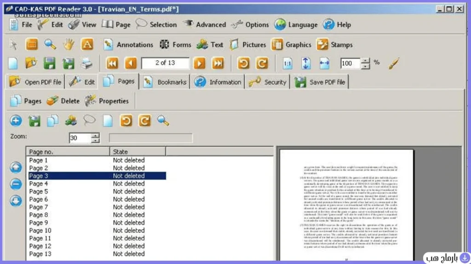
Task: Open the Advanced menu
Action: 204,25
